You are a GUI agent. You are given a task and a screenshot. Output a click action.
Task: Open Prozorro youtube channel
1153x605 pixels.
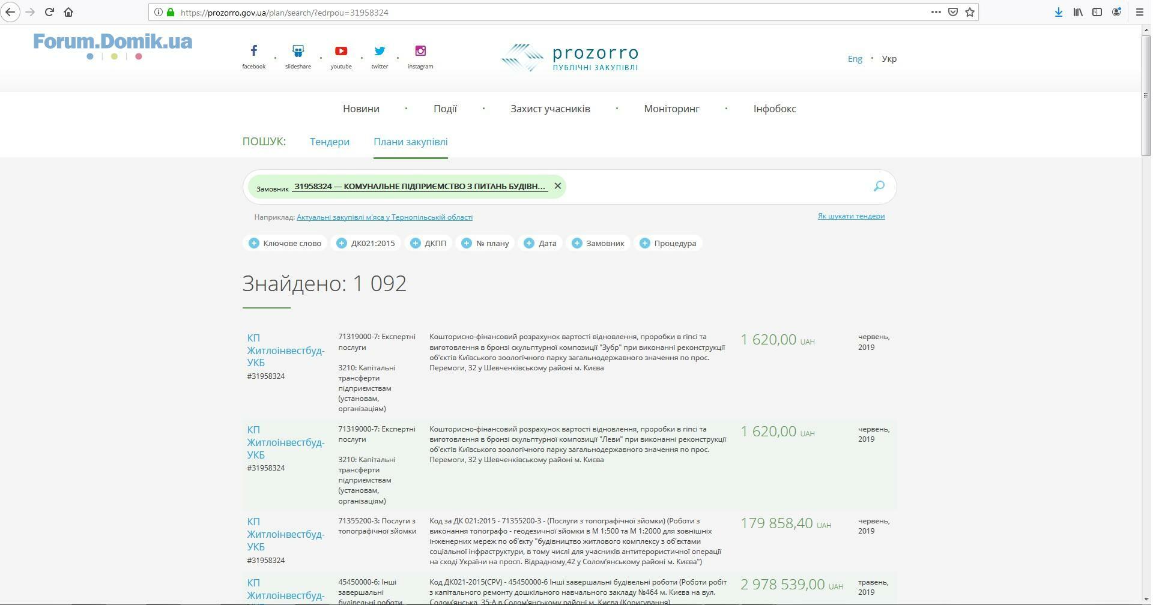click(x=341, y=57)
